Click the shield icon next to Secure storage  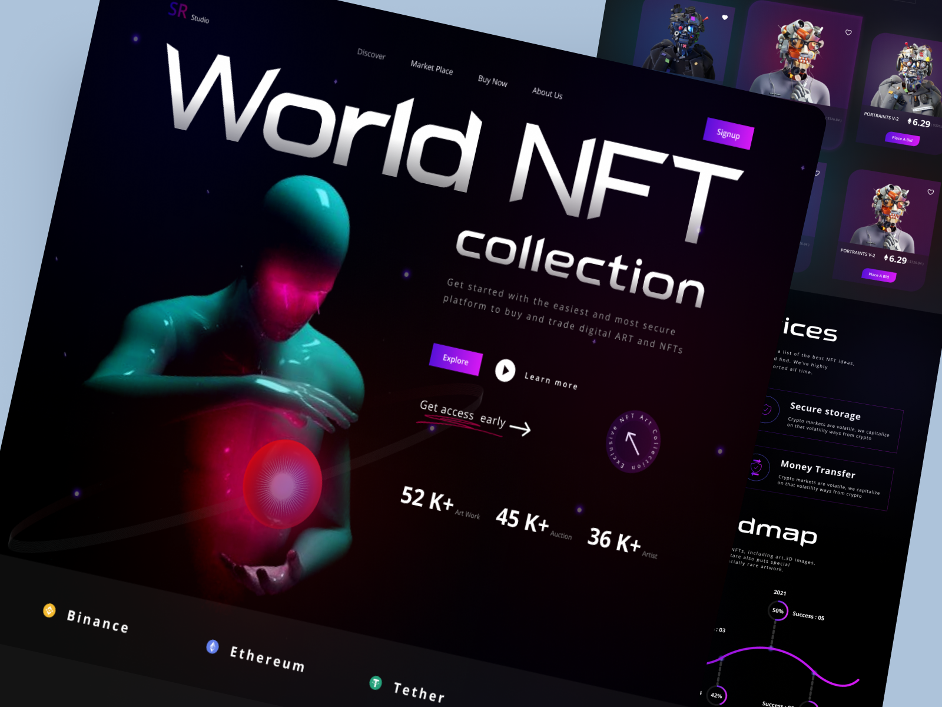[766, 408]
